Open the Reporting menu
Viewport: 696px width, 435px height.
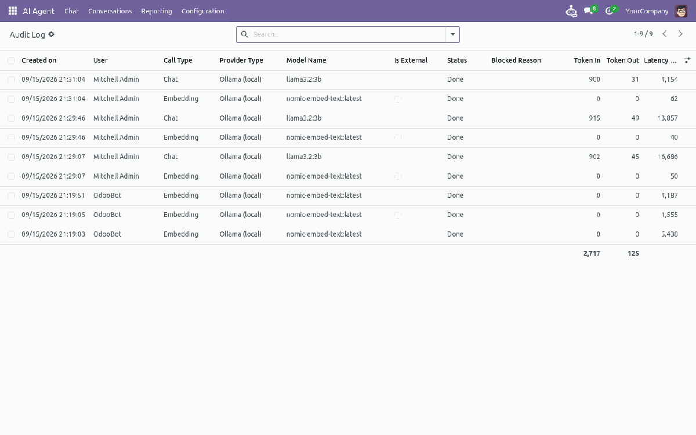point(157,11)
